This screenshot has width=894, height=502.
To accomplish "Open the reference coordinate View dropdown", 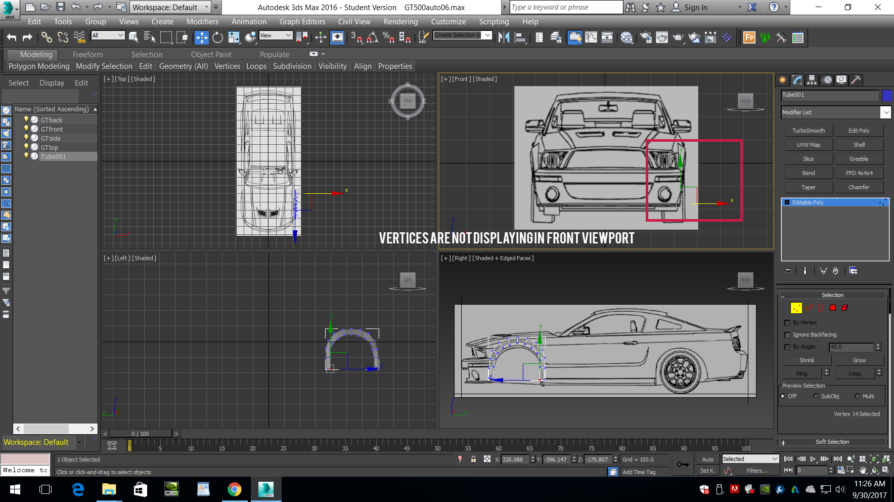I will pyautogui.click(x=276, y=35).
